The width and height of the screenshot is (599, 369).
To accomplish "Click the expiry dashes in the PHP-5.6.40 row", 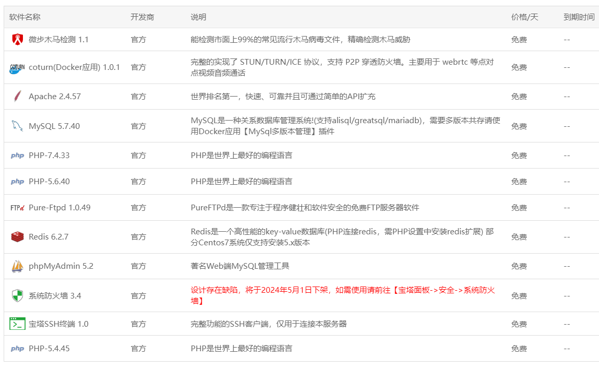I will [567, 182].
